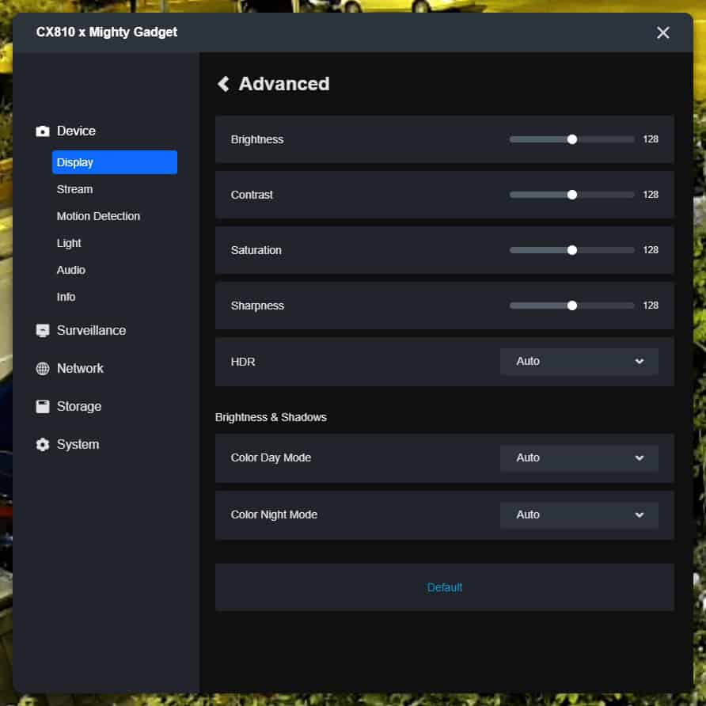Click the Brightness slider handle
The image size is (706, 706).
click(571, 139)
